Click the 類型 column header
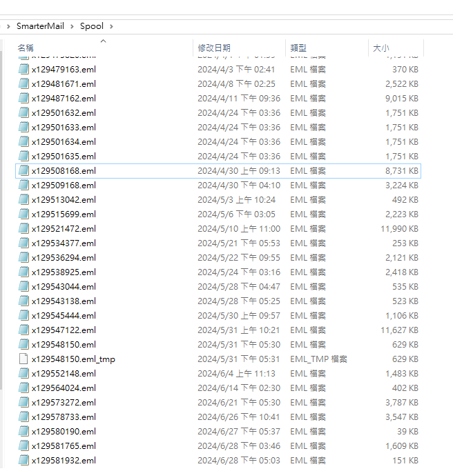Image resolution: width=453 pixels, height=471 pixels. pos(298,48)
